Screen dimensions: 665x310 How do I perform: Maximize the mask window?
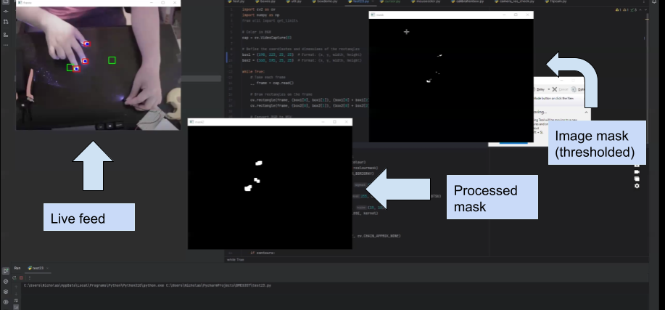click(x=516, y=15)
